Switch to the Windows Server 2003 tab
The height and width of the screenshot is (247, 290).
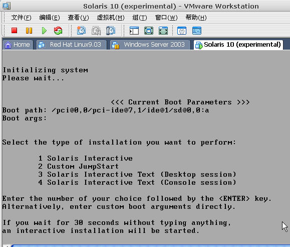[150, 45]
